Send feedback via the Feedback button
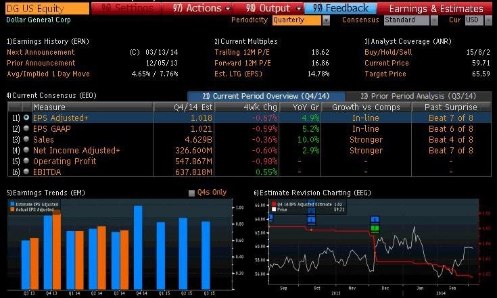This screenshot has height=298, width=497. [x=340, y=8]
